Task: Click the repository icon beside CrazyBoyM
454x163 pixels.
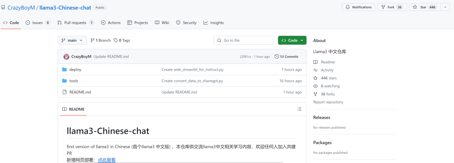Action: pos(3,8)
